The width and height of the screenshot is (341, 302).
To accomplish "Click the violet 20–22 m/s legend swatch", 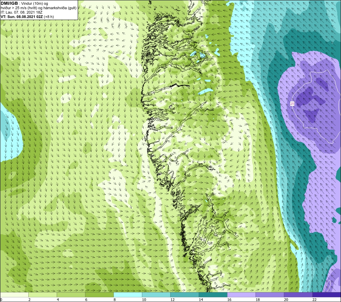I will click(x=298, y=295).
